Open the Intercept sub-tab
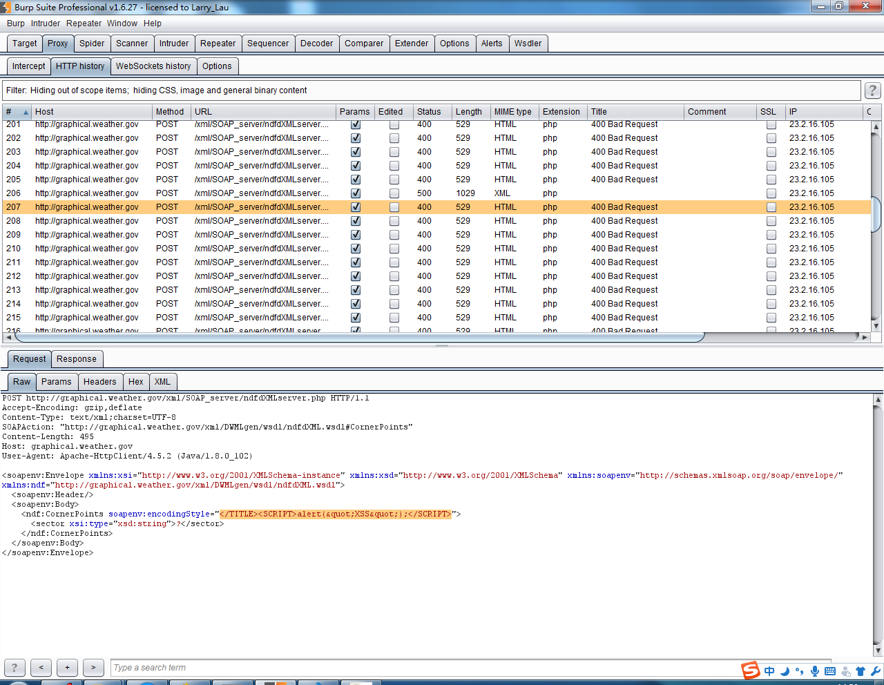This screenshot has width=884, height=685. pyautogui.click(x=29, y=66)
